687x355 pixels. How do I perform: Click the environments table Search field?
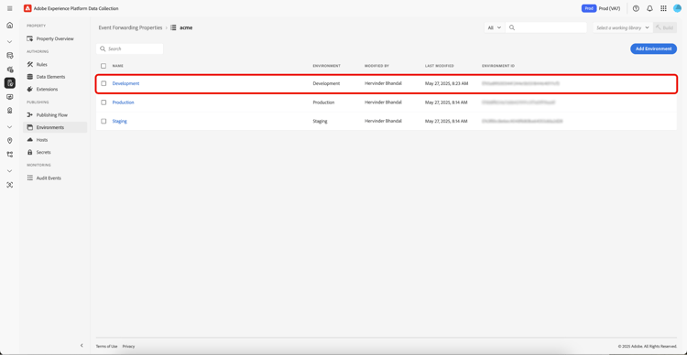130,49
